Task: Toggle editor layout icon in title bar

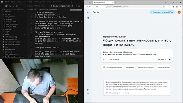Action: click(x=71, y=2)
